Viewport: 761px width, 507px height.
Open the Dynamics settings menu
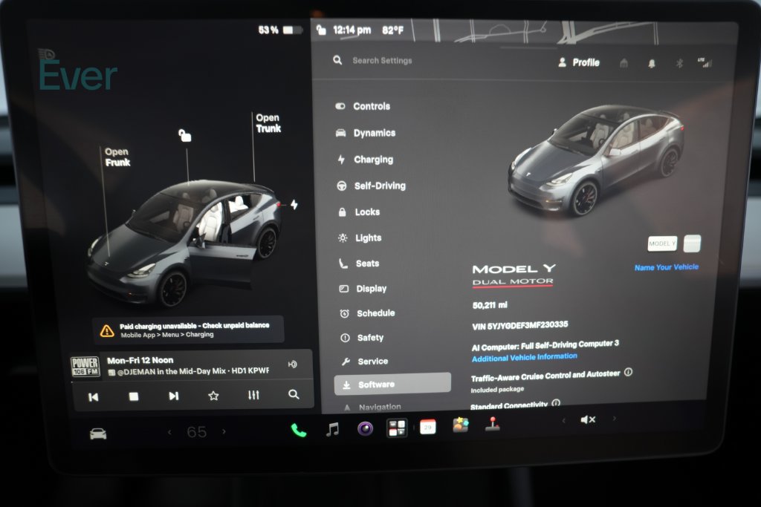point(366,133)
